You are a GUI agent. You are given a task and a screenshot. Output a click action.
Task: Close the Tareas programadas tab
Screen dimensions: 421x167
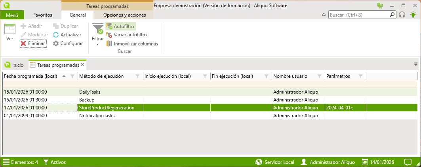(x=83, y=65)
